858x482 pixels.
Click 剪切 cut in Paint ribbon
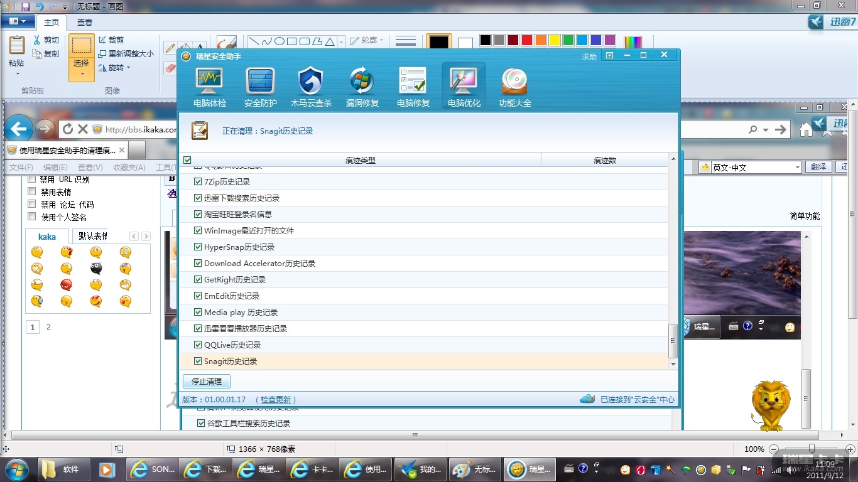coord(46,40)
